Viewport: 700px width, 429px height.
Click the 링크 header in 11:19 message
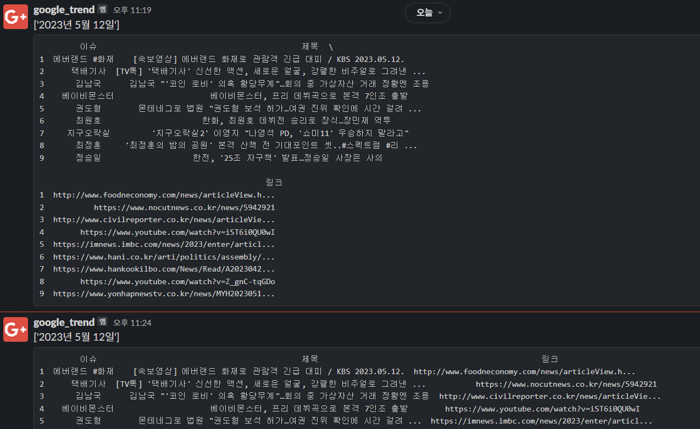click(274, 182)
